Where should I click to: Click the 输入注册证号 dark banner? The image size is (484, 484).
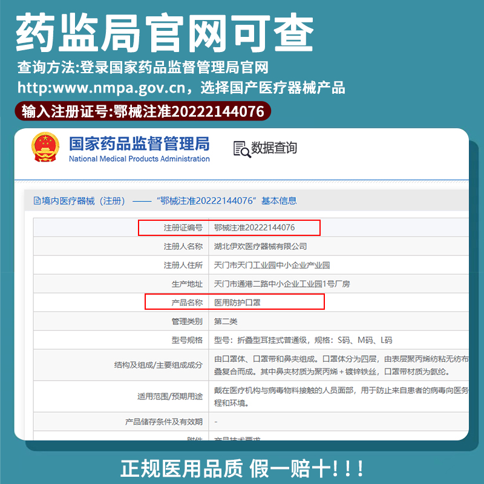coord(142,111)
